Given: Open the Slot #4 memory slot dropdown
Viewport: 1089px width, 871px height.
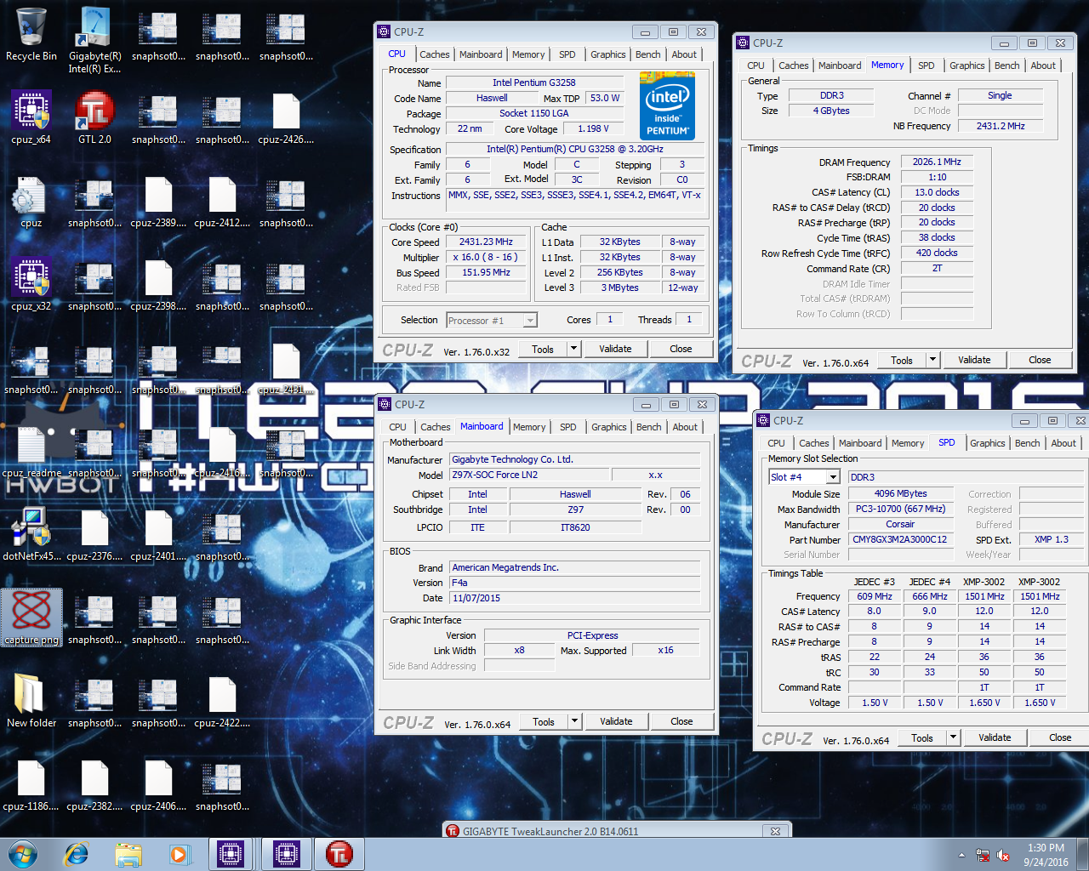Looking at the screenshot, I should tap(804, 477).
